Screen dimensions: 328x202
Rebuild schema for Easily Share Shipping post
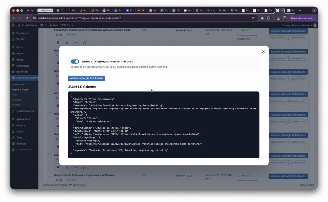pyautogui.click(x=278, y=38)
